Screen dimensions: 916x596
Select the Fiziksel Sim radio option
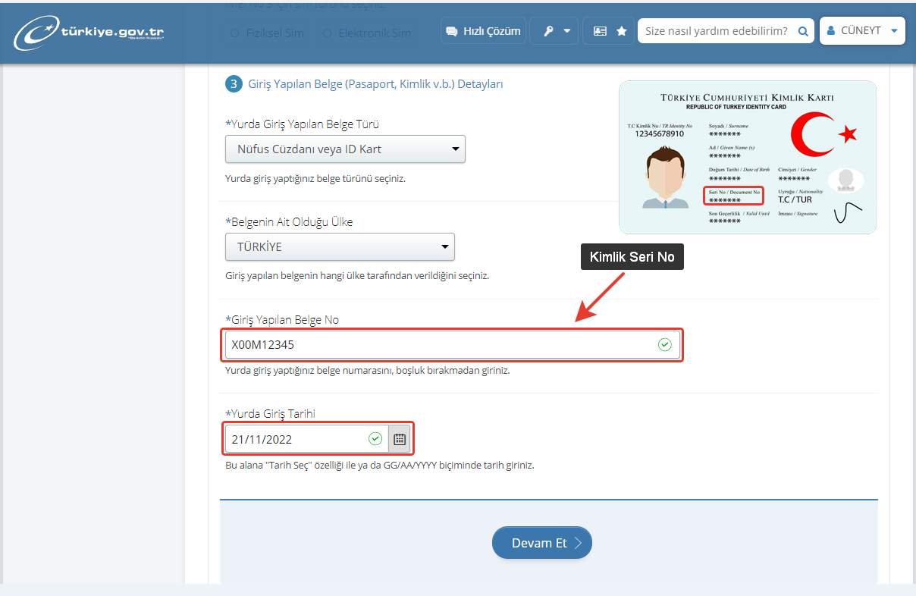[234, 33]
